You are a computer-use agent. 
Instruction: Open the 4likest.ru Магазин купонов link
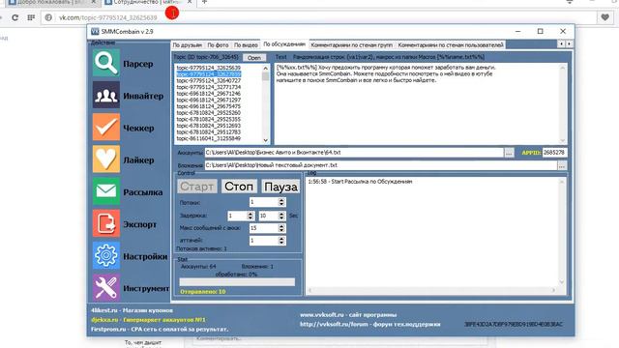point(132,310)
